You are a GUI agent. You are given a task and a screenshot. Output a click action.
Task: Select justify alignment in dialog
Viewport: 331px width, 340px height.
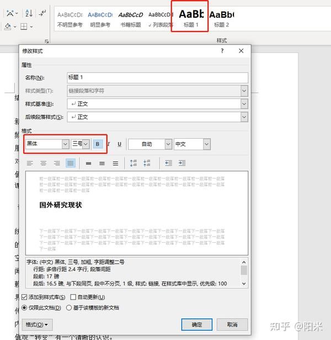(70, 163)
